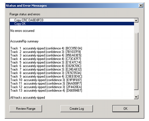Confirm dialog with the OK button

click(x=125, y=108)
